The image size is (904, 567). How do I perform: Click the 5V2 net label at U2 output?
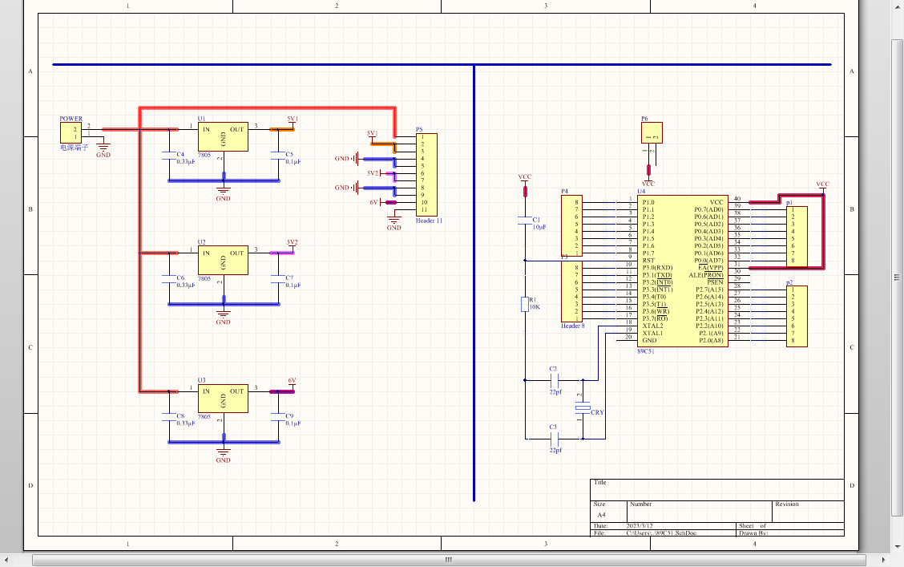pos(293,242)
